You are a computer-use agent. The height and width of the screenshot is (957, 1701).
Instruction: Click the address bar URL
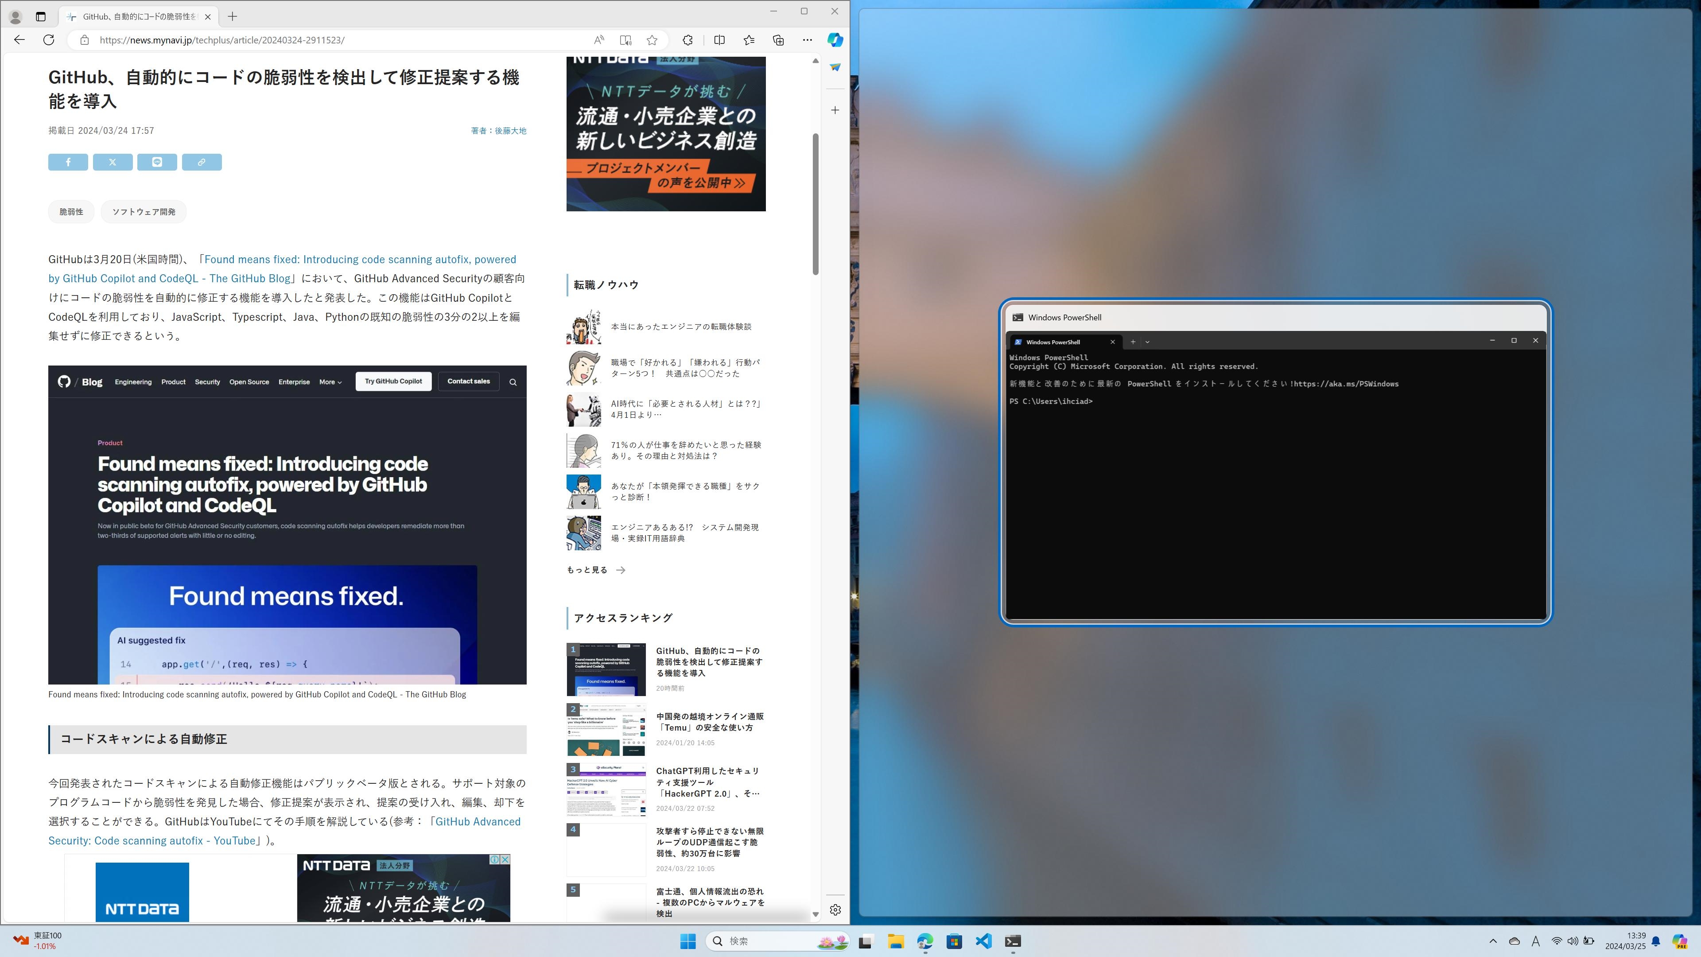(x=222, y=39)
